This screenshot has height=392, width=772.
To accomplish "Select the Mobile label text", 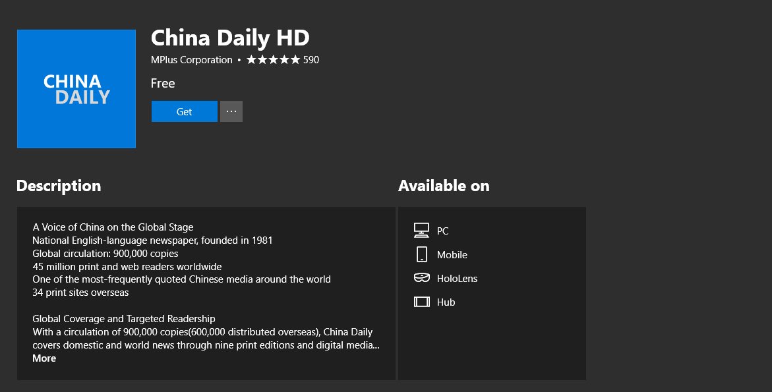I will [x=452, y=255].
